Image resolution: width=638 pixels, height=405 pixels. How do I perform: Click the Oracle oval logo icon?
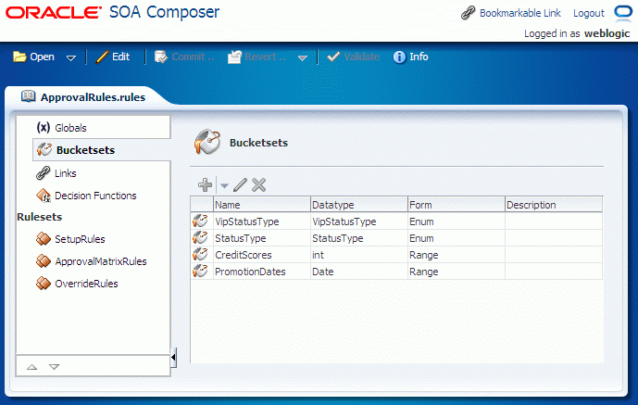click(623, 12)
